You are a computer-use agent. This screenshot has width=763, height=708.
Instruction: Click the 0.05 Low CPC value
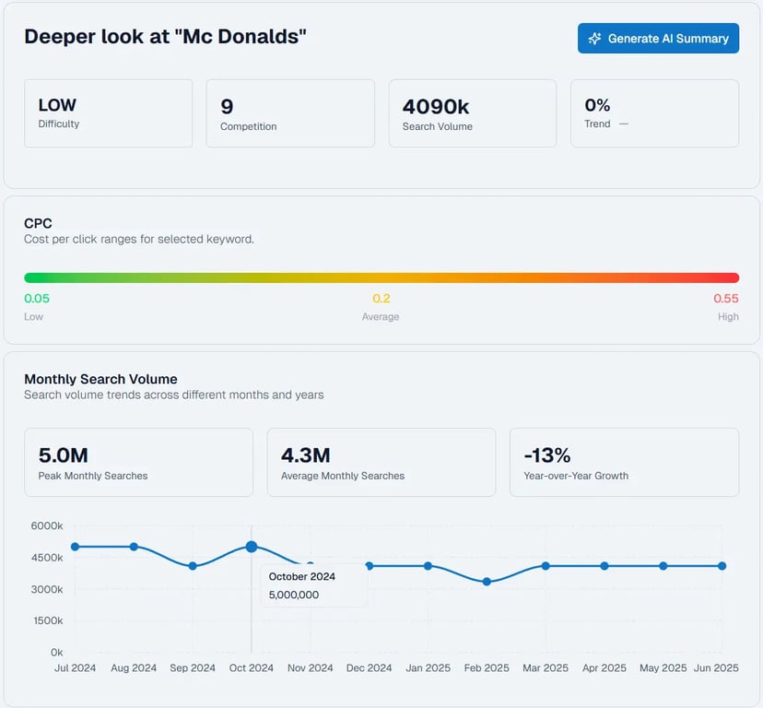[37, 299]
